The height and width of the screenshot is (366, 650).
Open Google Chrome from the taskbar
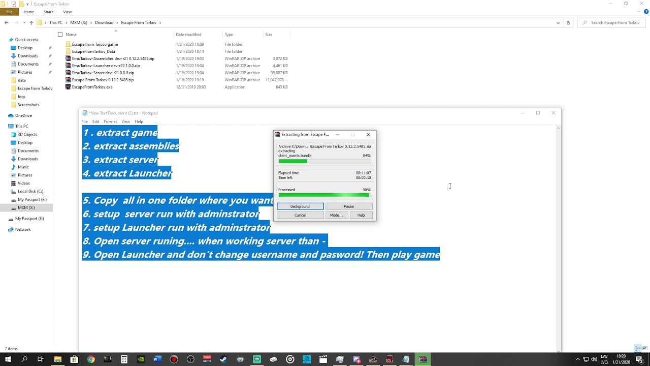point(91,359)
